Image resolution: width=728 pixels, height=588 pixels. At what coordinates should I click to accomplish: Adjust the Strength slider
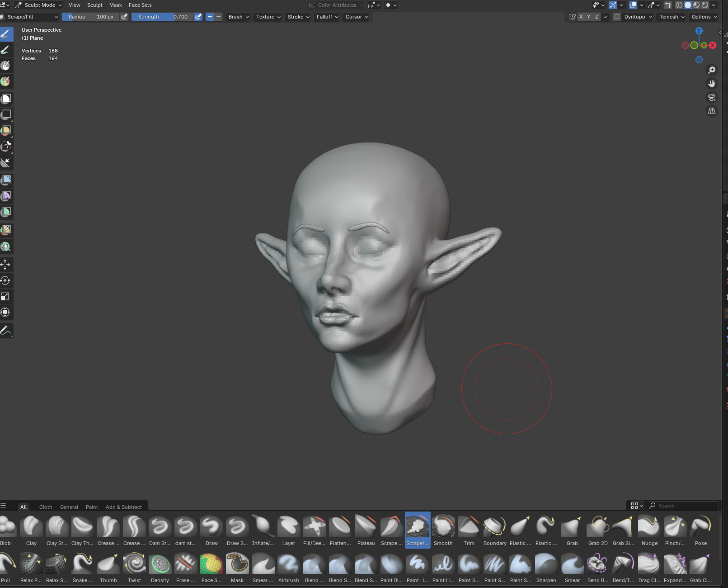coord(163,17)
